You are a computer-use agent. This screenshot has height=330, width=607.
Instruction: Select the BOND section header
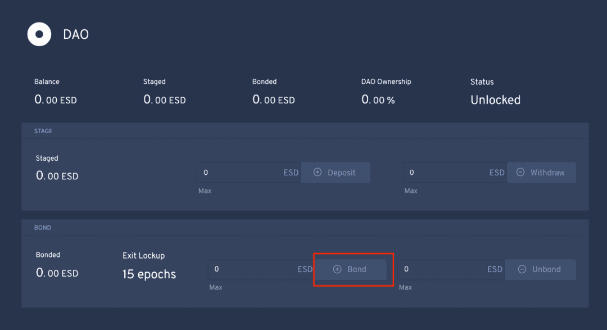click(x=43, y=228)
